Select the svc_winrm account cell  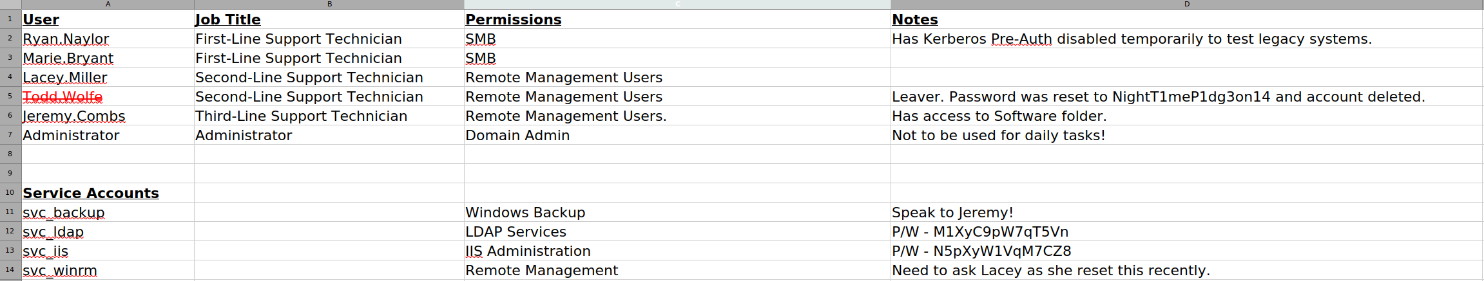click(108, 270)
